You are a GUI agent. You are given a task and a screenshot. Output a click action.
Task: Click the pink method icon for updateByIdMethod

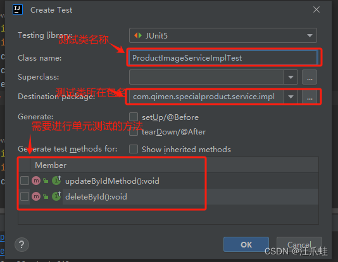pyautogui.click(x=36, y=181)
